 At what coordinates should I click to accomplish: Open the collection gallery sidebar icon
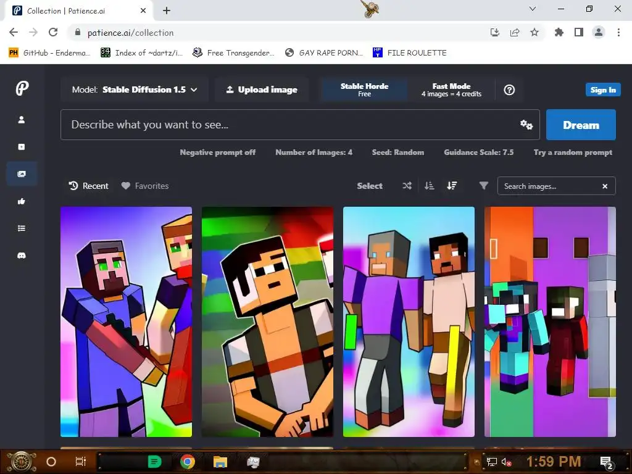pyautogui.click(x=22, y=173)
